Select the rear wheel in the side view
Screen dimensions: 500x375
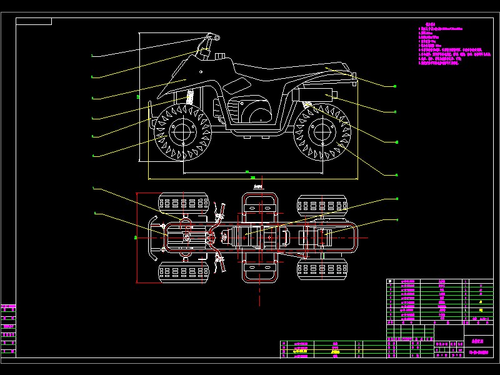pyautogui.click(x=322, y=132)
